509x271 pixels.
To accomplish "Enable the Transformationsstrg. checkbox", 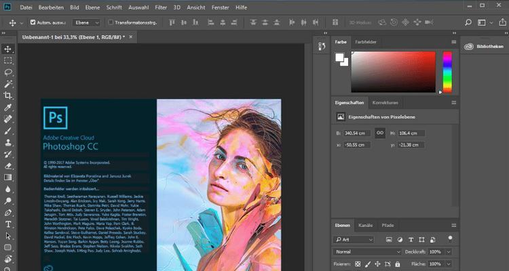I will pos(111,22).
